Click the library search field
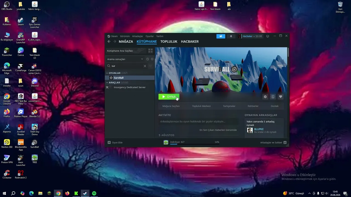This screenshot has width=351, height=197. click(x=127, y=66)
